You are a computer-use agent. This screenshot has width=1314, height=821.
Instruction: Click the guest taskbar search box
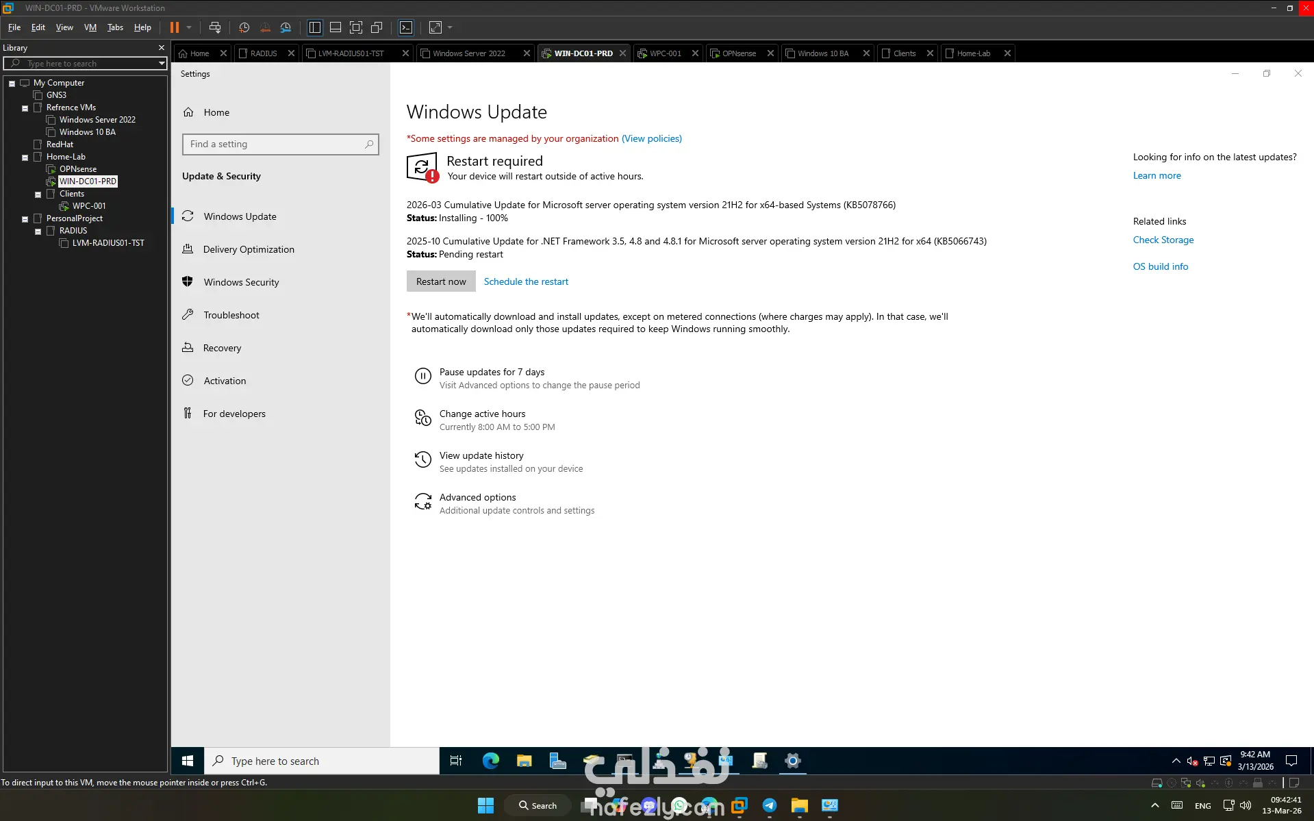click(x=322, y=761)
